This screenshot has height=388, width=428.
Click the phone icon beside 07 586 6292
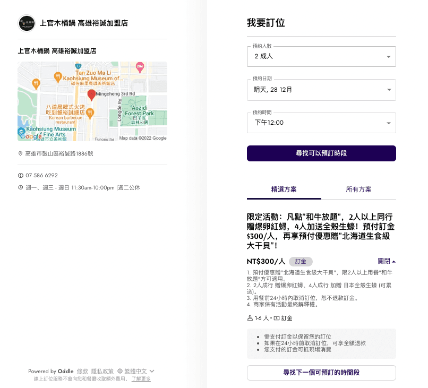(x=21, y=175)
